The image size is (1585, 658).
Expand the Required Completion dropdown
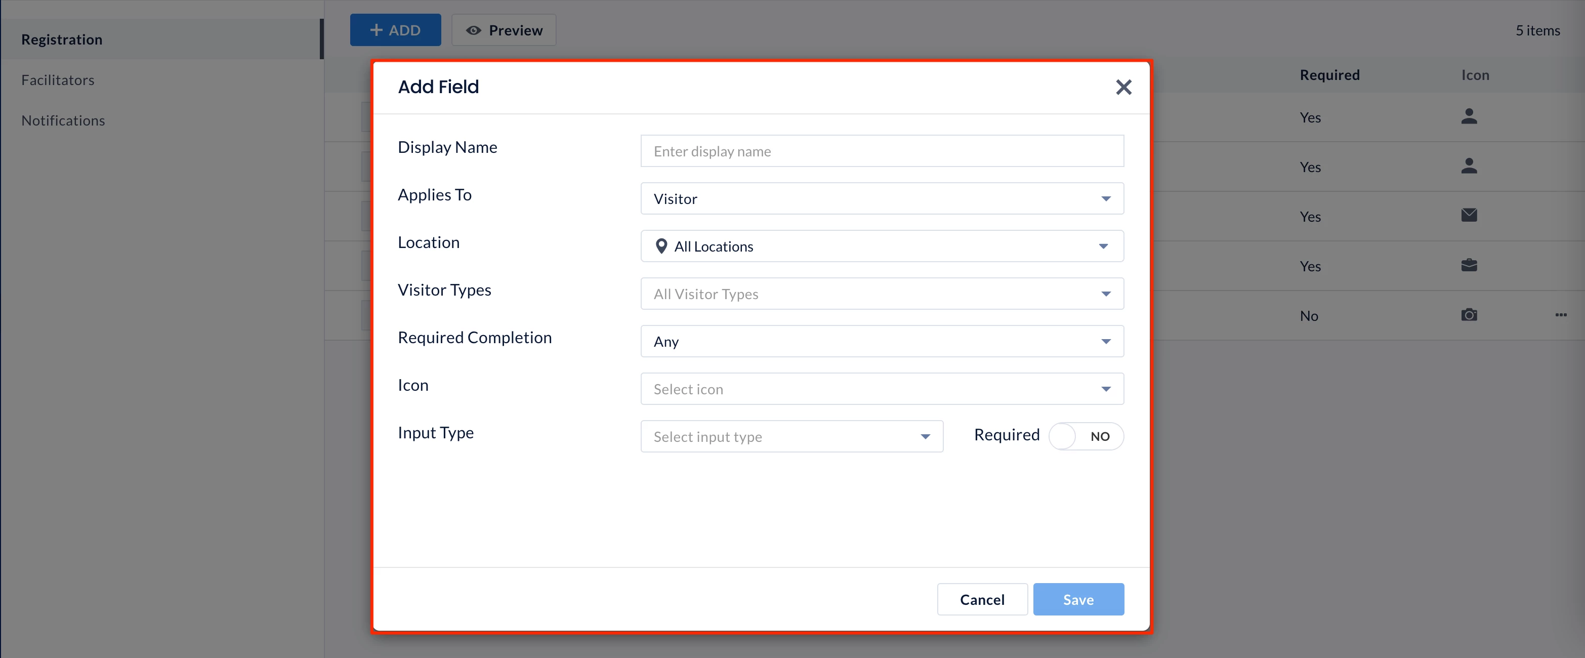pos(881,342)
